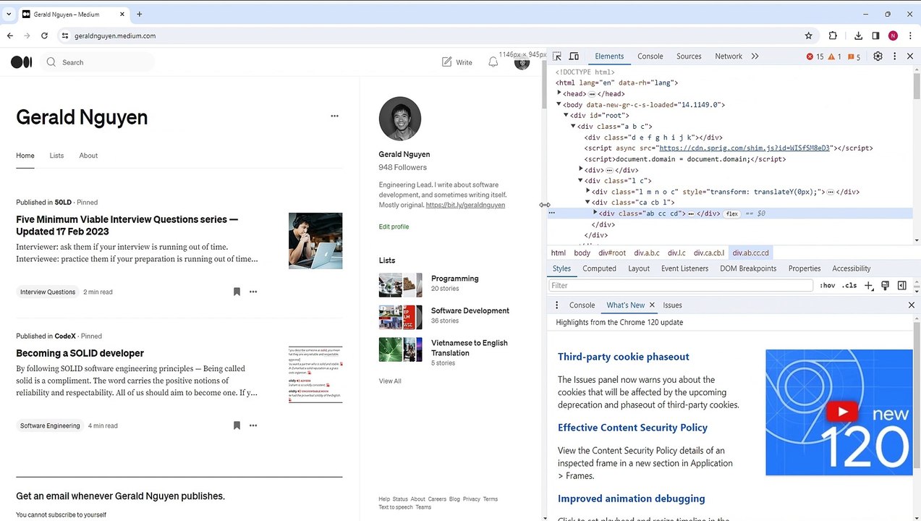This screenshot has height=521, width=921.
Task: Play the Chrome 120 new features video thumbnail
Action: click(x=839, y=412)
